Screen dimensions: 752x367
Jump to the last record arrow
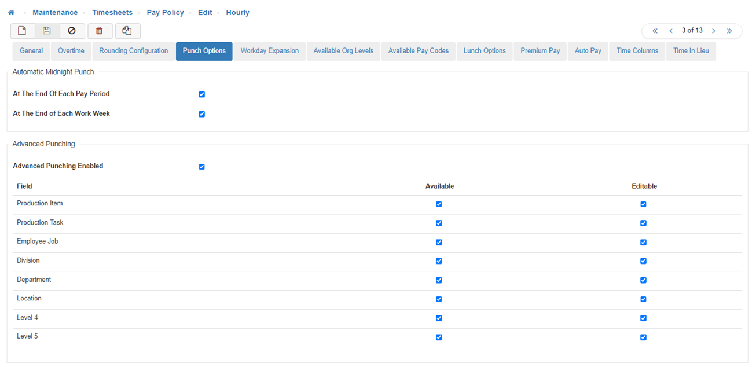pos(729,31)
